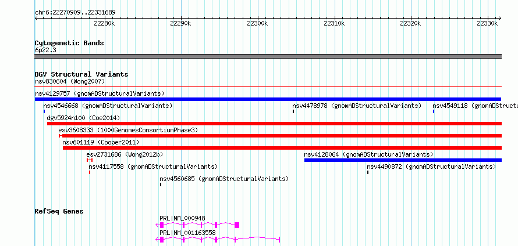Click the nsv4490872 variant label
Screen dimensions: 518x246
click(431, 167)
